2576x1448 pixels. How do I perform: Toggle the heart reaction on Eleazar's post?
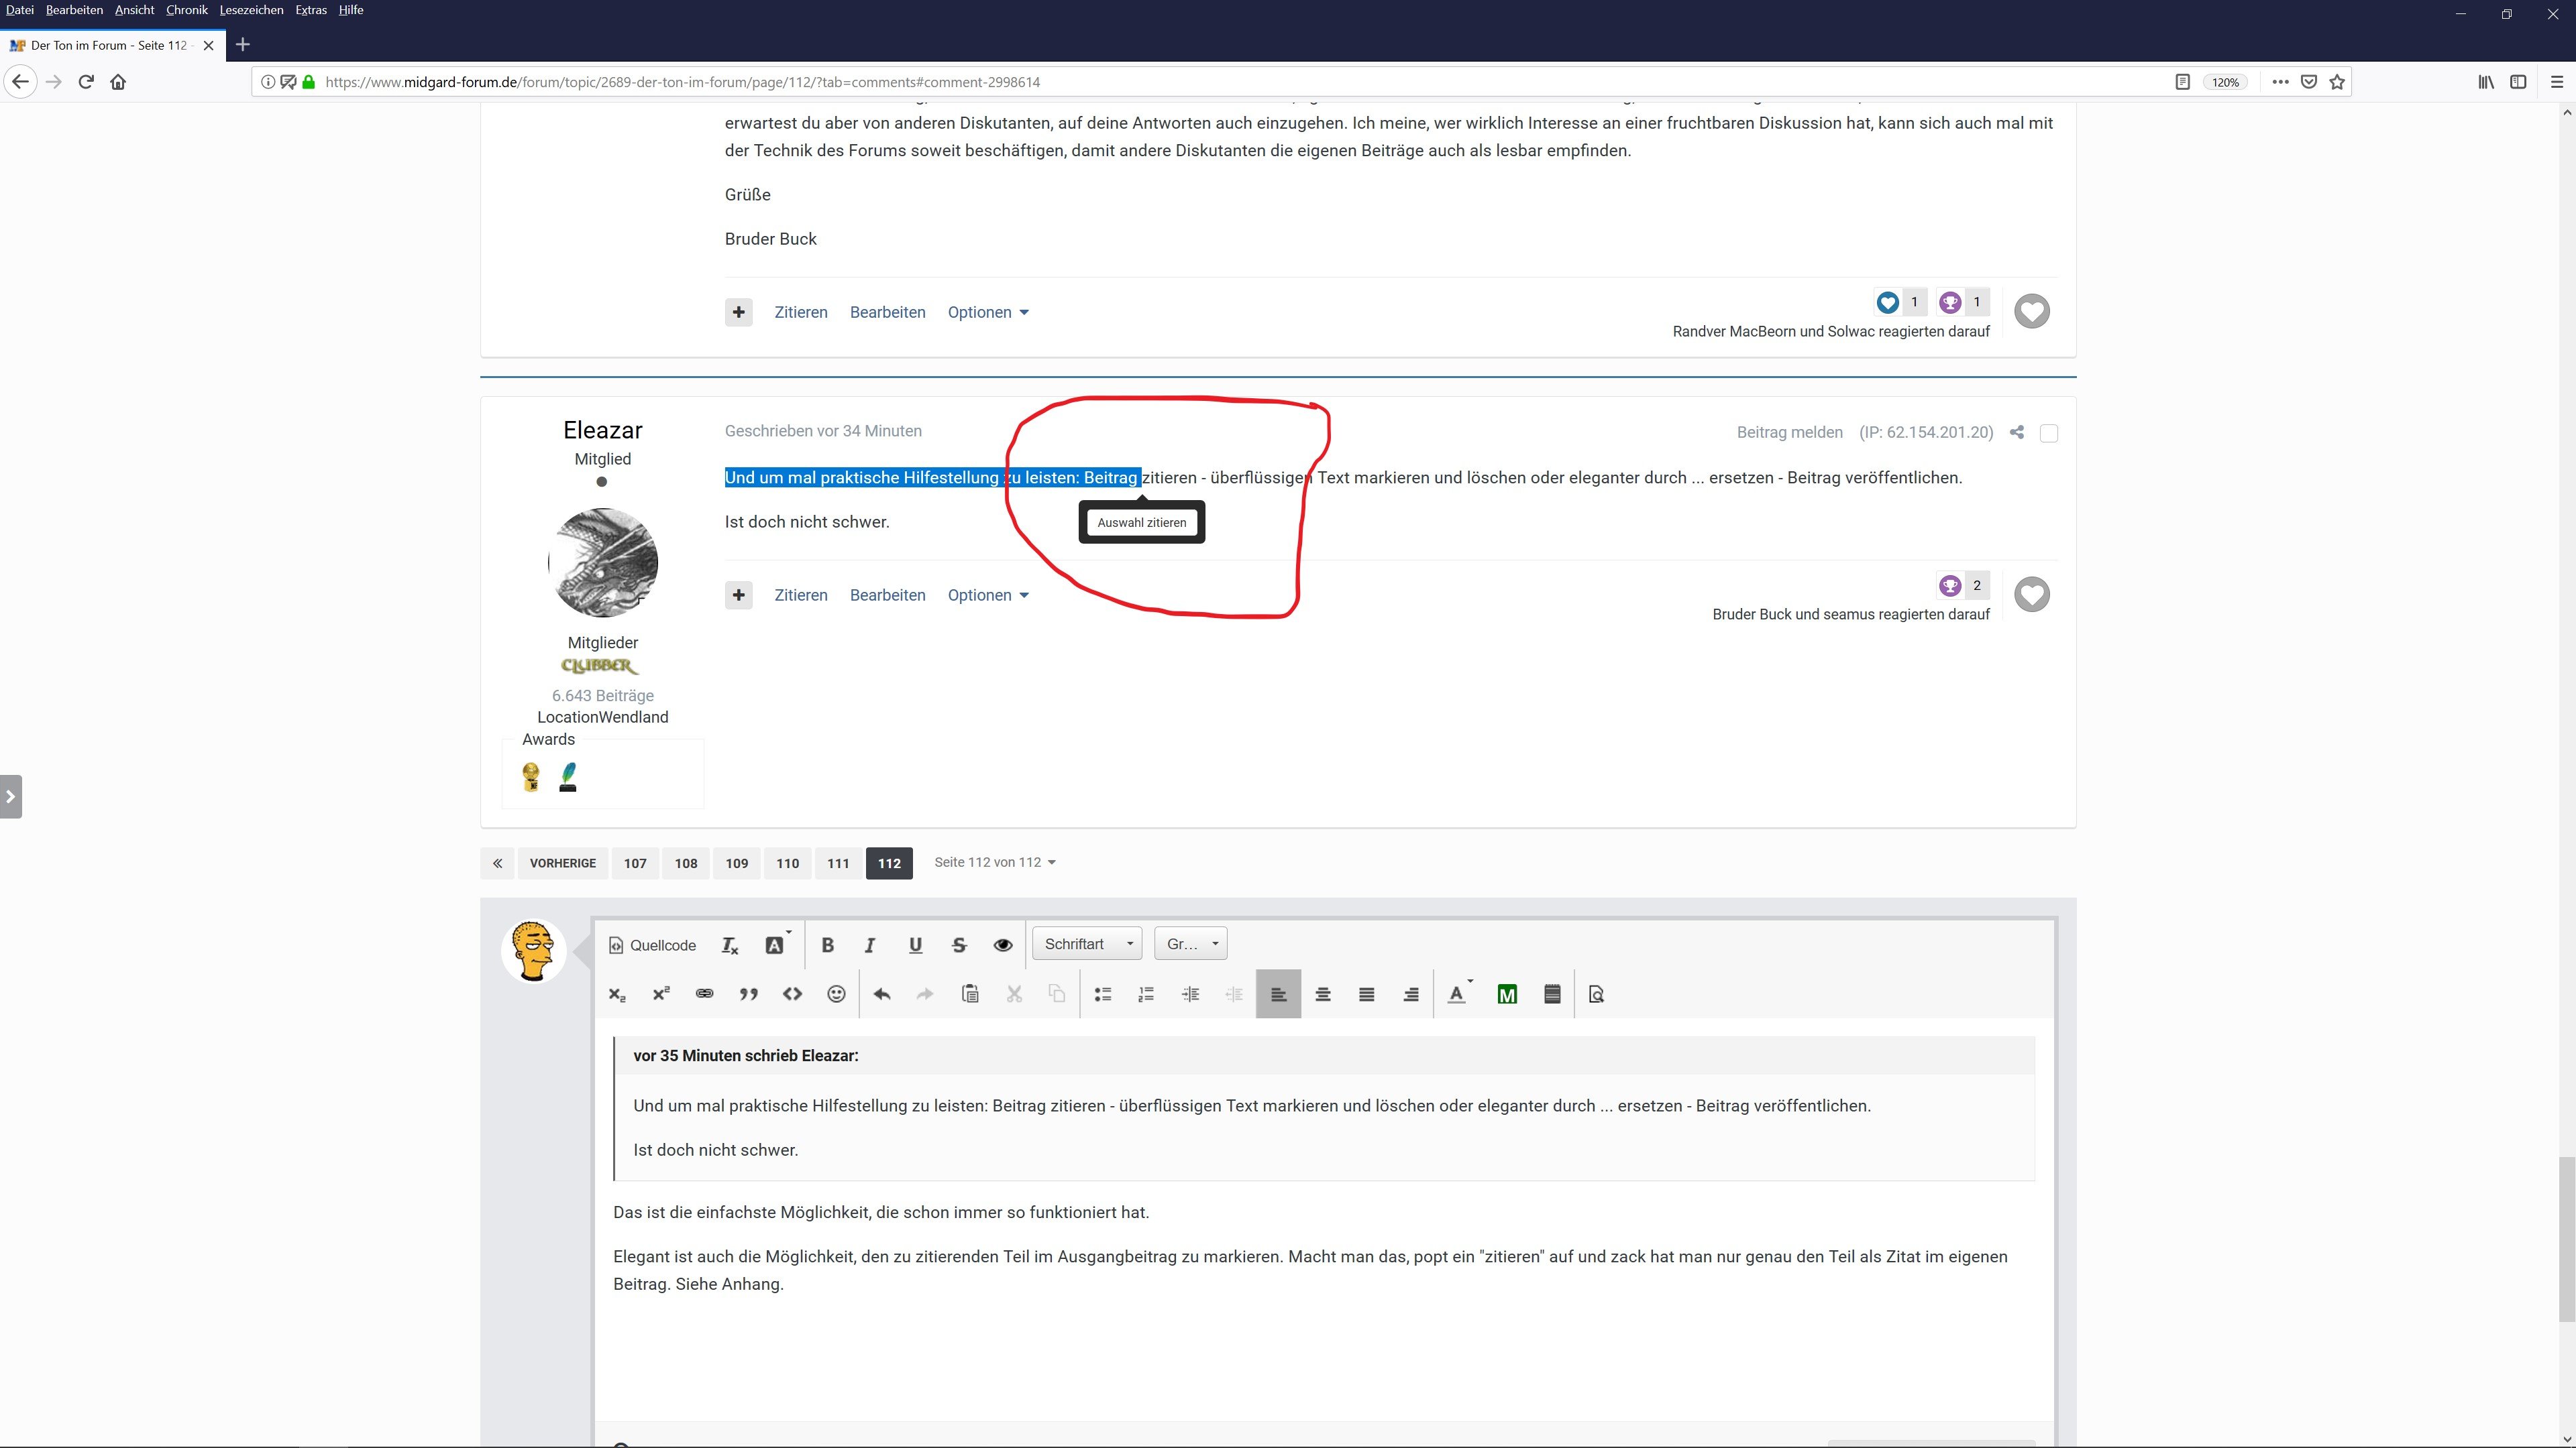2031,595
